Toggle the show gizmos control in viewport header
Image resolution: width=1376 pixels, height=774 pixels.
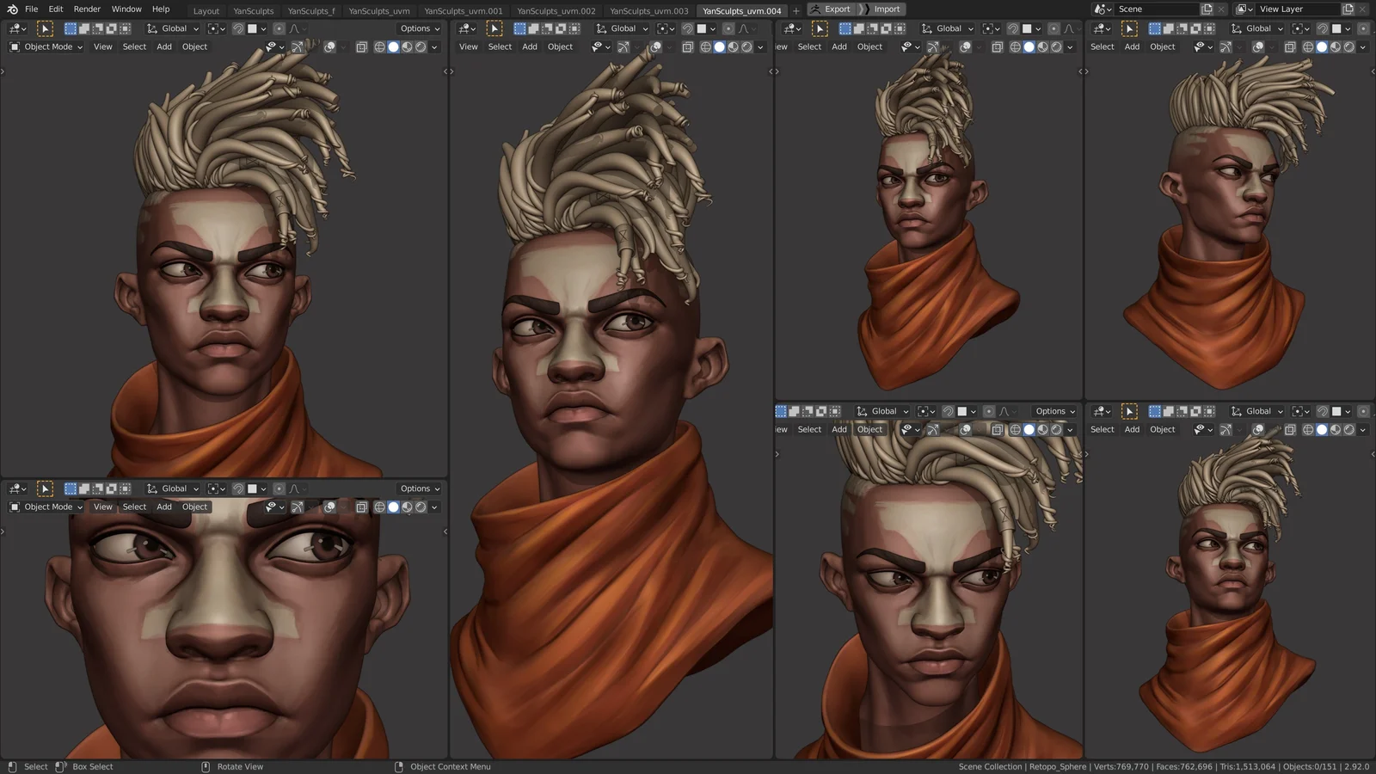pos(298,46)
